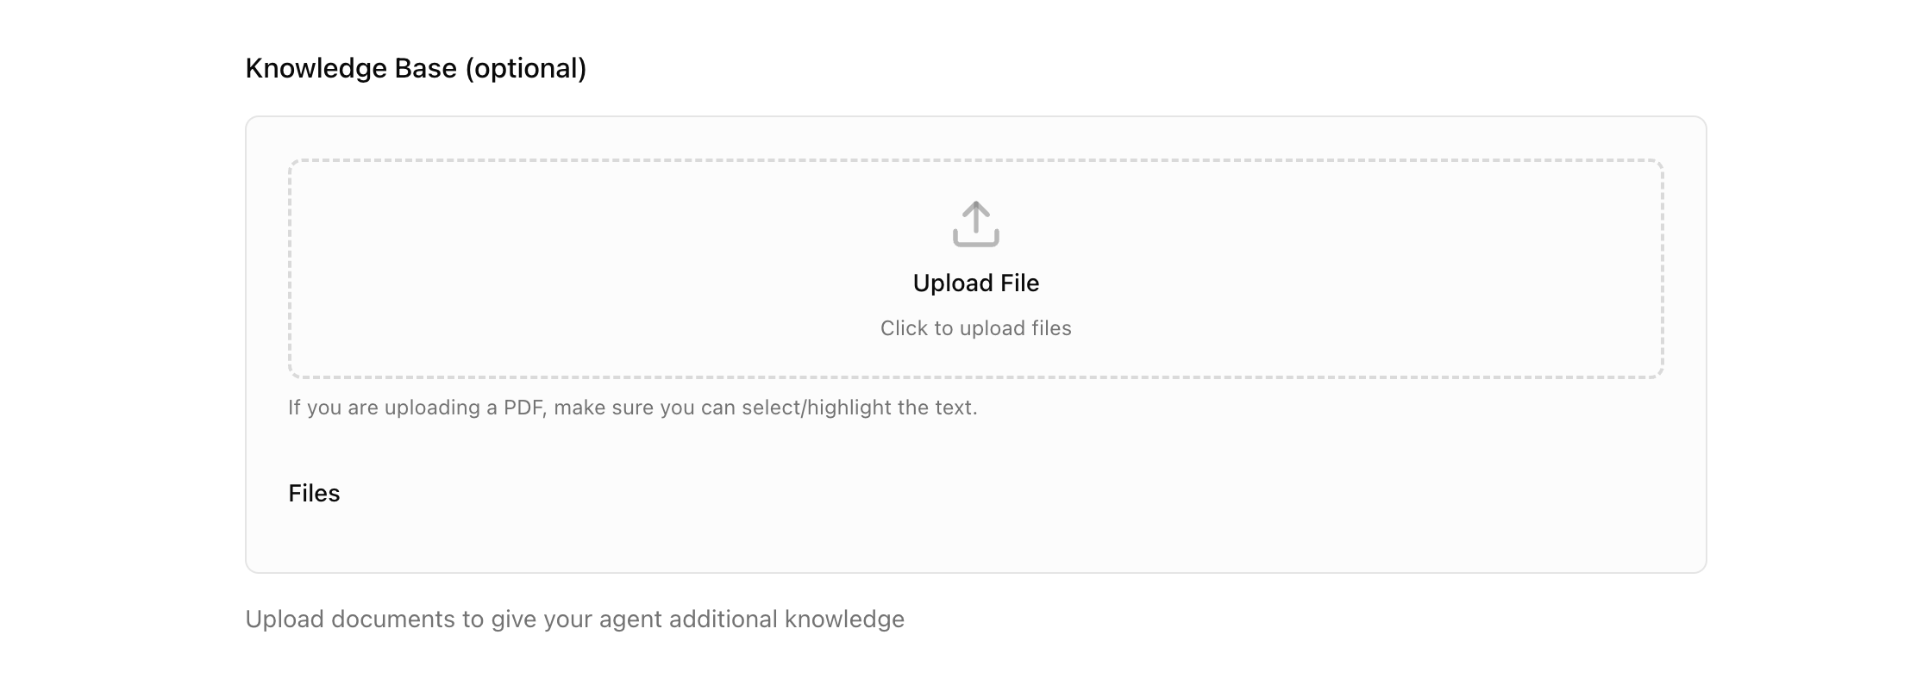This screenshot has height=691, width=1923.
Task: Click the upload arrow icon
Action: pos(975,224)
